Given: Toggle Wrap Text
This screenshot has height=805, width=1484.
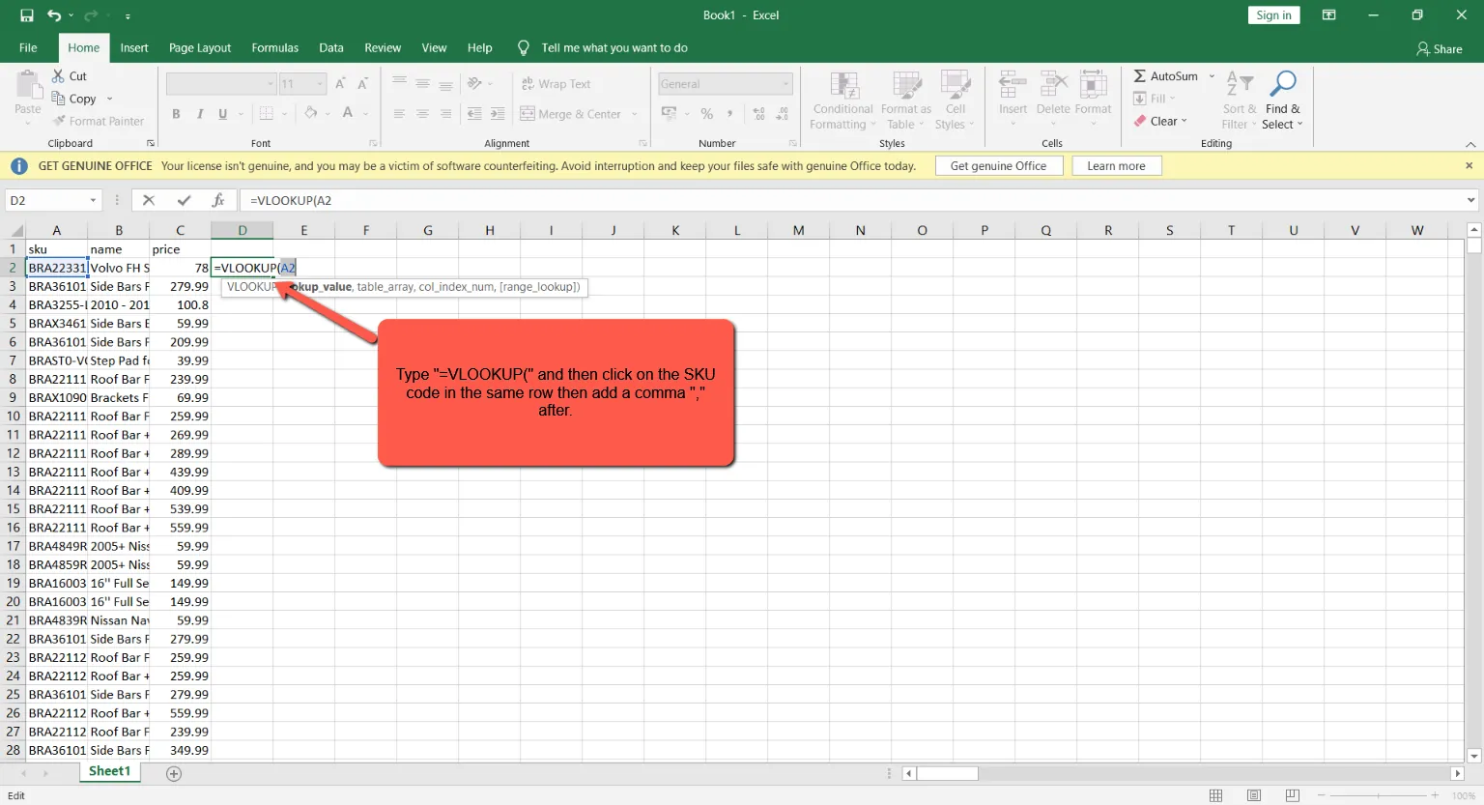Looking at the screenshot, I should (x=556, y=84).
